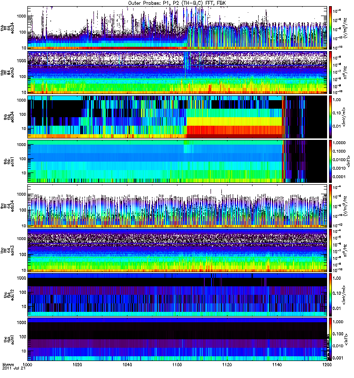
Task: Click the time-axis tick label 1040
Action: (127, 364)
